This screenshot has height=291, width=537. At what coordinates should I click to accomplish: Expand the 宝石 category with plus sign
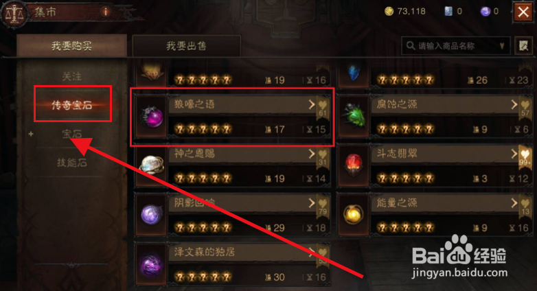tap(31, 134)
